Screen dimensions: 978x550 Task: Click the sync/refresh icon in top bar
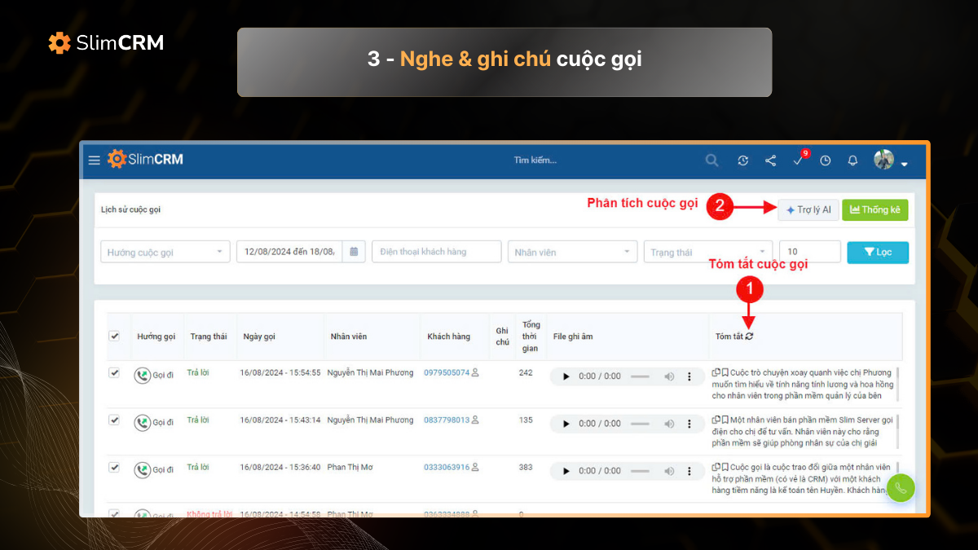tap(742, 161)
